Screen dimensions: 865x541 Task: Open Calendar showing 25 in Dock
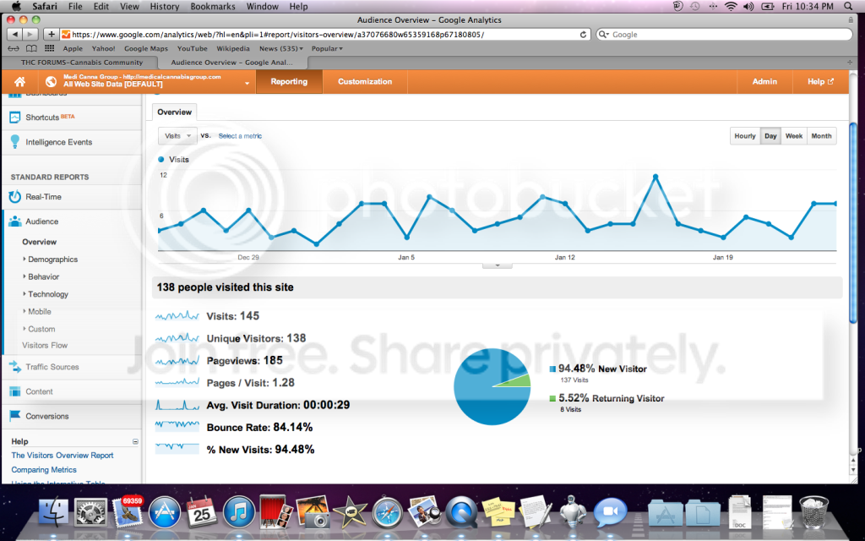[x=201, y=512]
